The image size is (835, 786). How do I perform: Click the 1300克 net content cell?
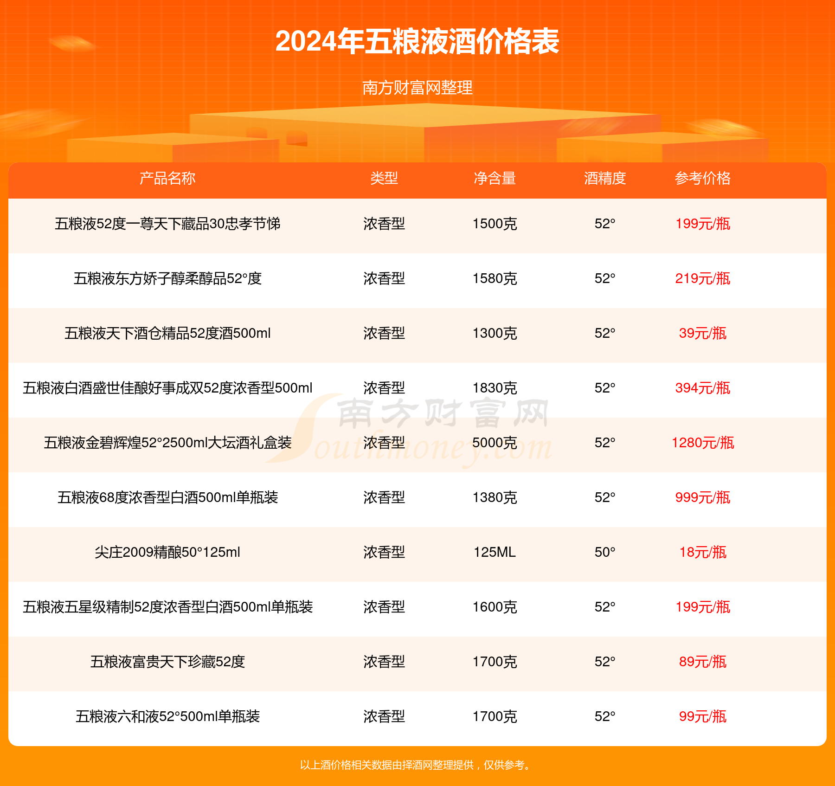click(x=495, y=334)
